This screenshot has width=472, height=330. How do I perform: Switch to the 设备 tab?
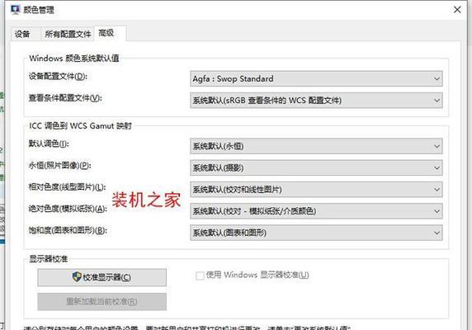(22, 34)
